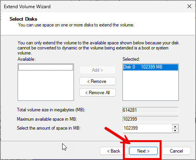This screenshot has height=160, width=196.
Task: Increase space amount with up spinner arrow
Action: coord(175,127)
